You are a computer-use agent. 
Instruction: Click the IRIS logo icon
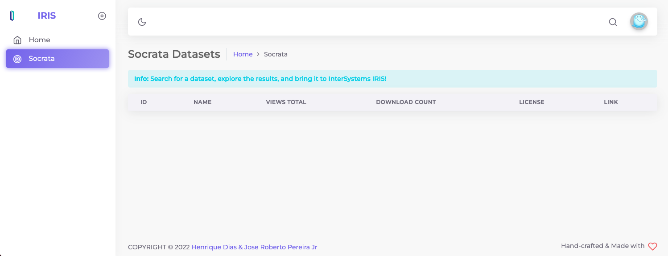point(12,16)
